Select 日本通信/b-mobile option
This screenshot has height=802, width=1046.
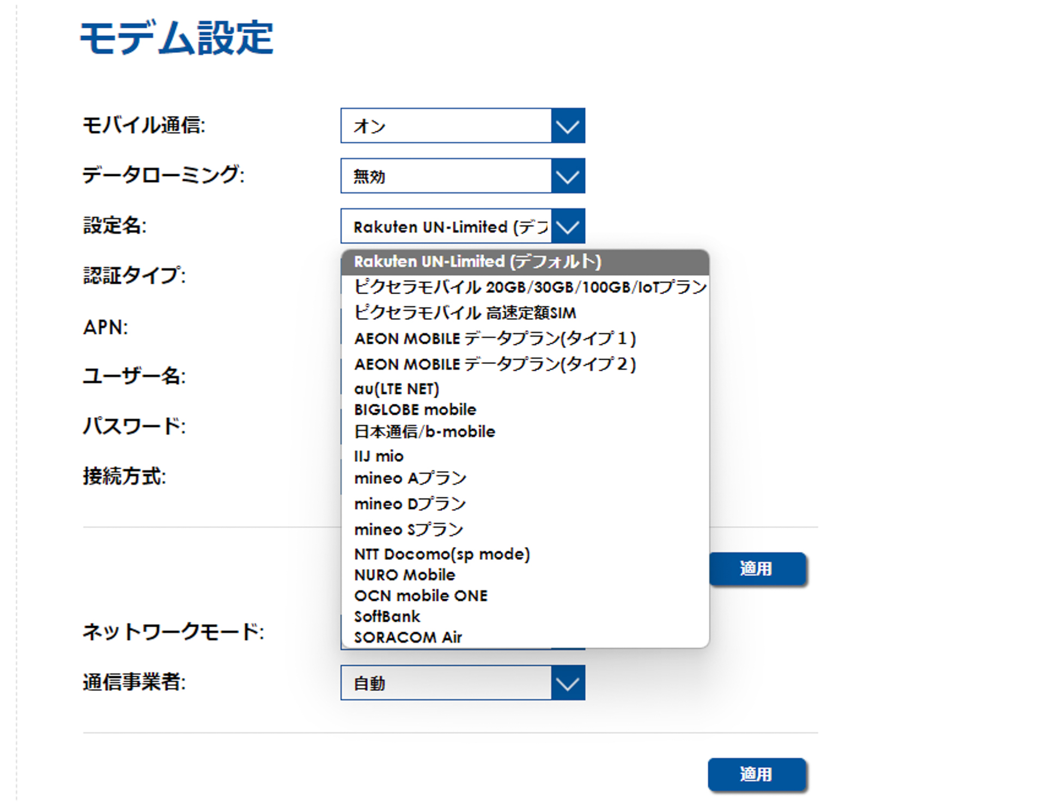click(x=424, y=431)
